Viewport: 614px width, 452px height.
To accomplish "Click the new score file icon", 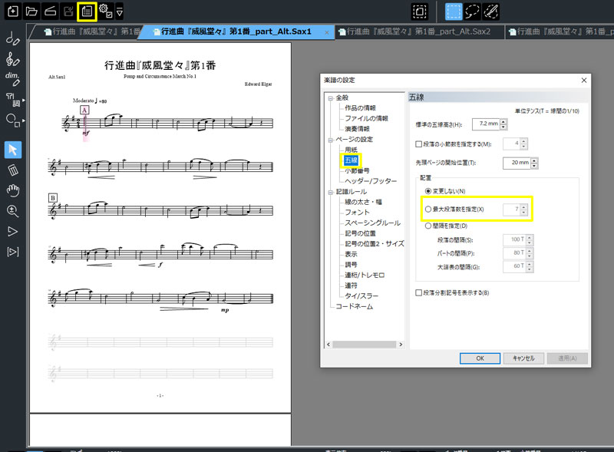I will click(13, 11).
